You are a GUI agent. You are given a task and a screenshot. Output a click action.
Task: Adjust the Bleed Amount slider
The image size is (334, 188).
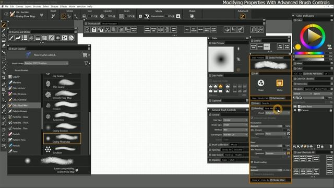click(266, 146)
